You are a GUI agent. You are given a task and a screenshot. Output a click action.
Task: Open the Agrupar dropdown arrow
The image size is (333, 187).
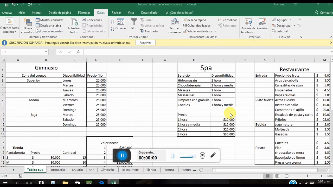pos(290,20)
